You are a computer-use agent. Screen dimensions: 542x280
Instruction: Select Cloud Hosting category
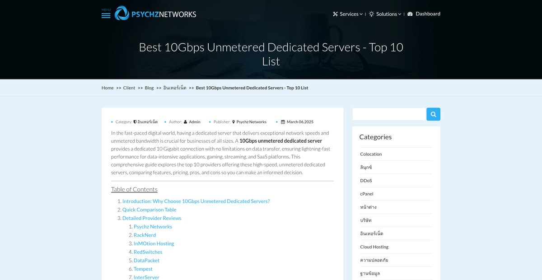[374, 247]
